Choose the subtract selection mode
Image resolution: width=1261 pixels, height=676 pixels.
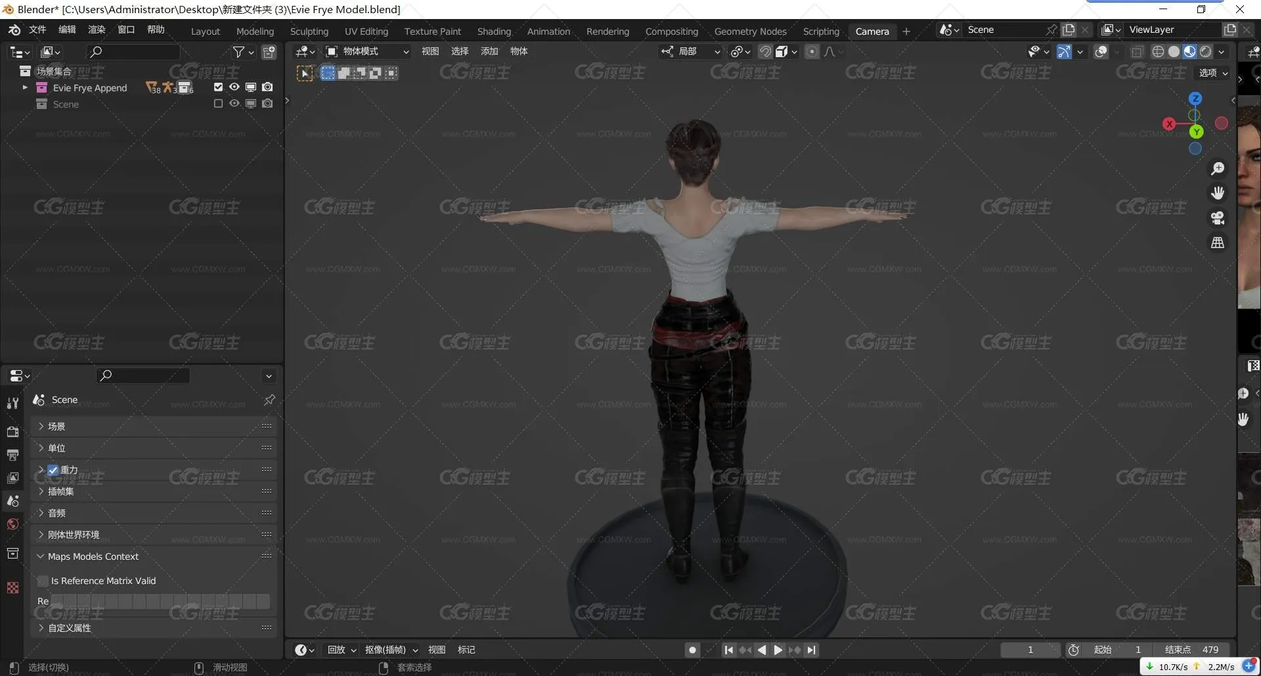click(x=359, y=73)
